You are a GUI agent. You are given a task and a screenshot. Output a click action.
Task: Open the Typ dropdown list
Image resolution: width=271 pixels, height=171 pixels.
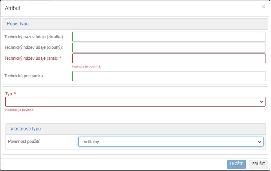click(x=135, y=102)
